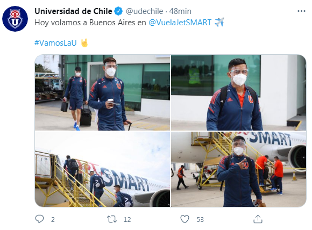Click the reply count 2
This screenshot has height=230, width=312.
53,219
